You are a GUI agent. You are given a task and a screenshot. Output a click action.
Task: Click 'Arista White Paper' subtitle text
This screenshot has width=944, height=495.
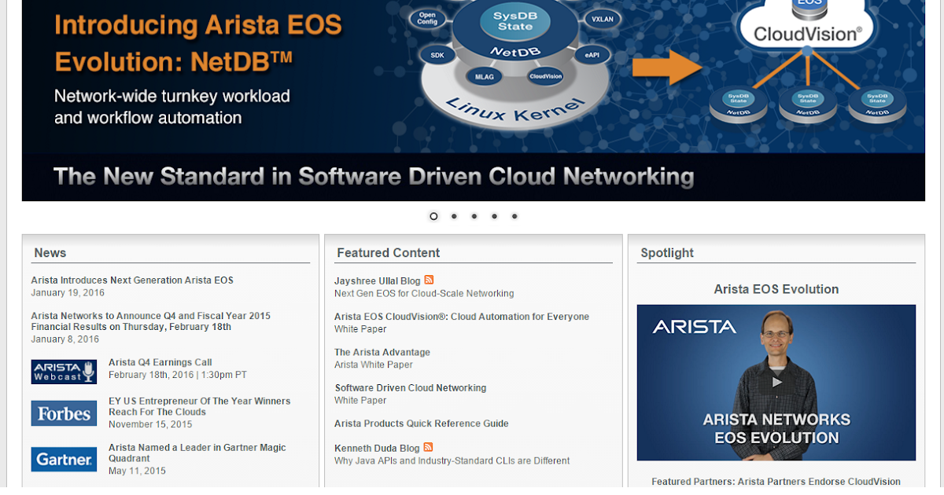click(374, 365)
